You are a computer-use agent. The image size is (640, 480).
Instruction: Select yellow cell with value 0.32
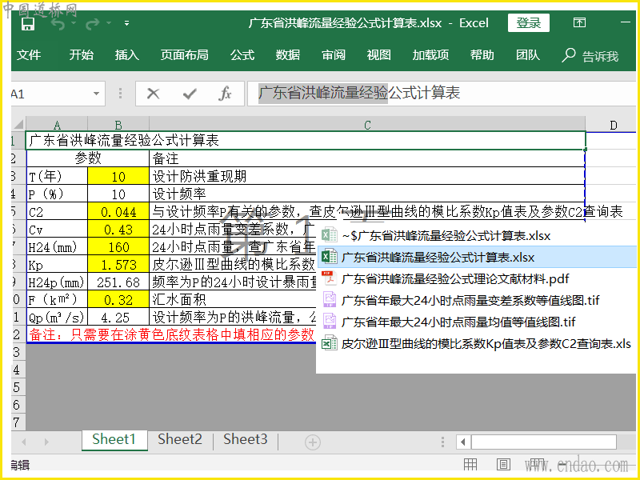[118, 299]
